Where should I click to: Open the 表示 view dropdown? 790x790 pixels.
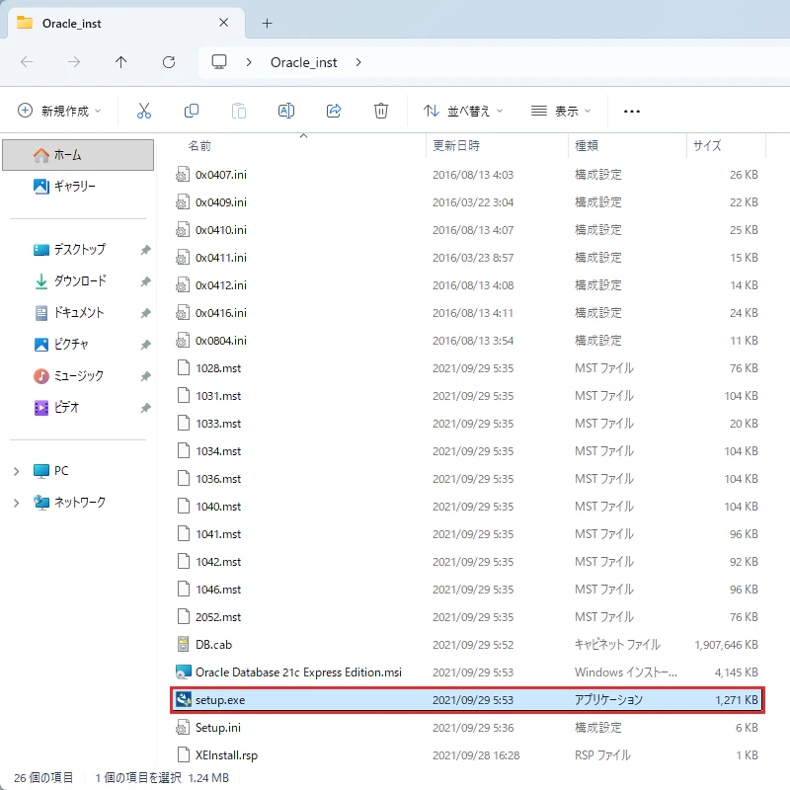pyautogui.click(x=561, y=111)
